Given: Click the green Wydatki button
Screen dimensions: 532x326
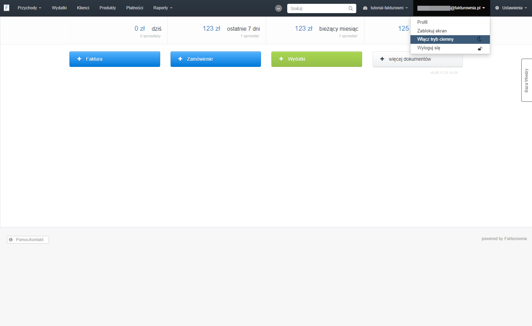Looking at the screenshot, I should pos(317,59).
